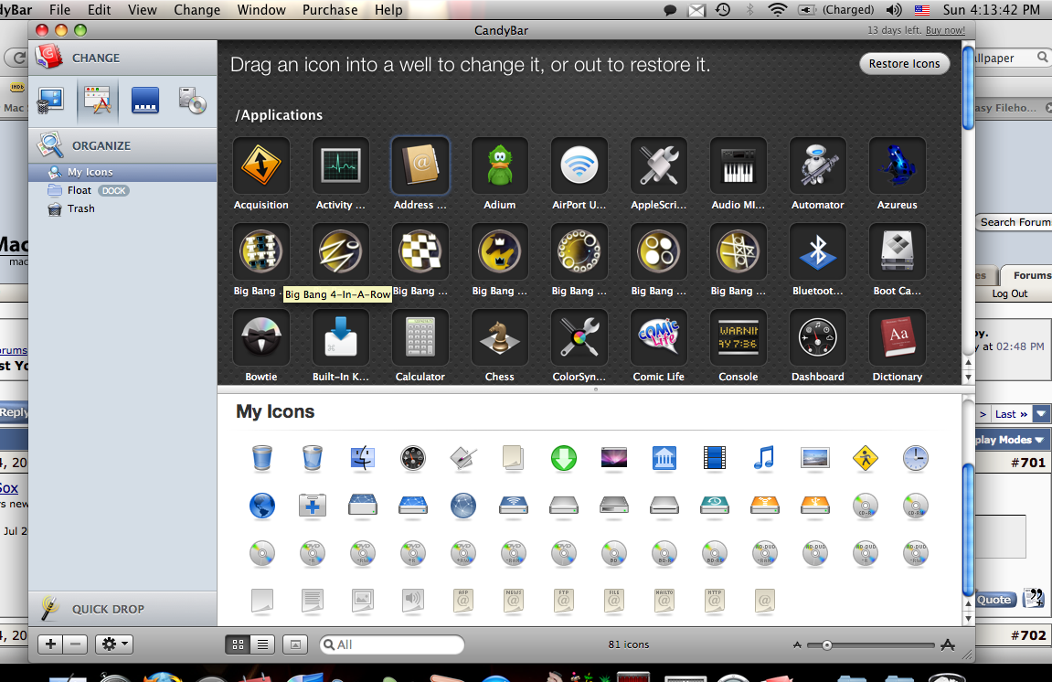Select the Console icon well
1052x682 pixels.
click(738, 337)
